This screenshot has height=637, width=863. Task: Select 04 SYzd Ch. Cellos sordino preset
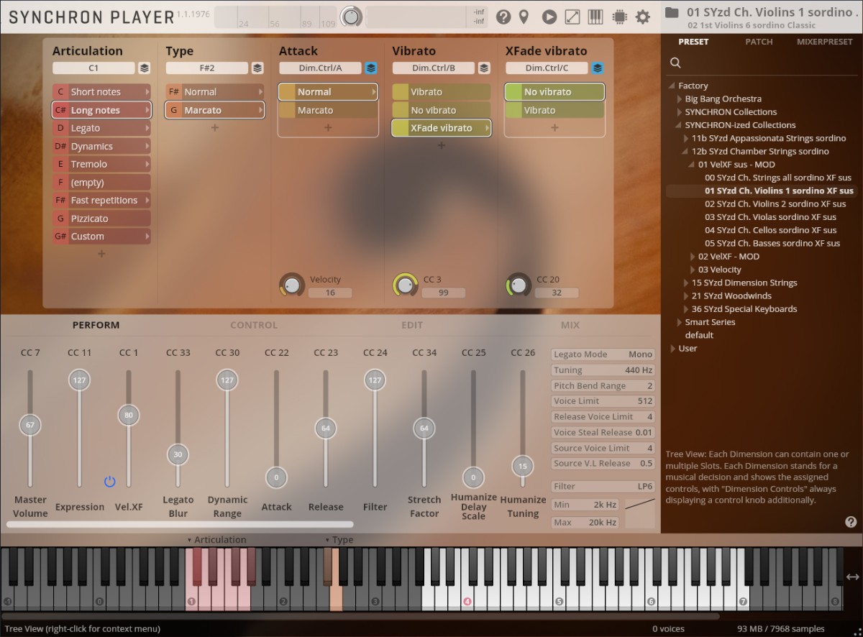[x=770, y=230]
